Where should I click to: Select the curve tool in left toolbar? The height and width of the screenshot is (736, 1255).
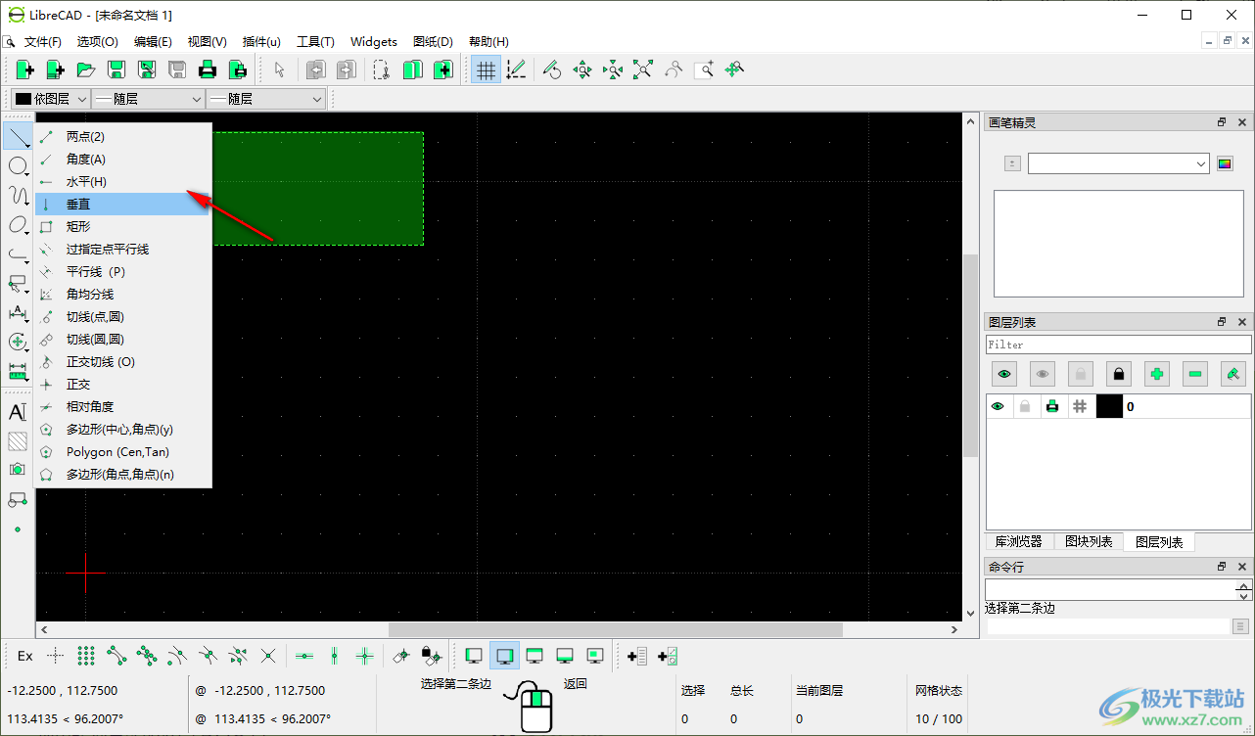click(x=18, y=195)
